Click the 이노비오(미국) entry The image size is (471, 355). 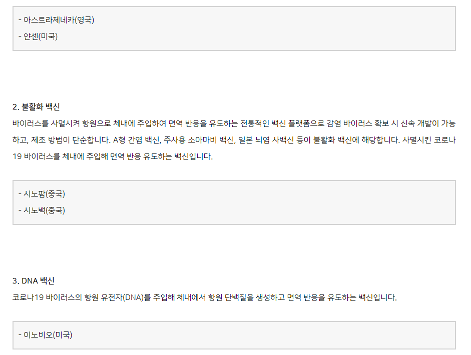pos(46,335)
